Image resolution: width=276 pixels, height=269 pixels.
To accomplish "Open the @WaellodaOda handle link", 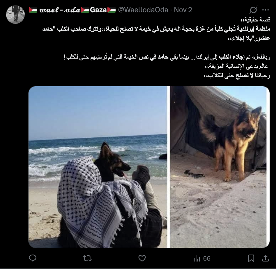I will [x=143, y=10].
